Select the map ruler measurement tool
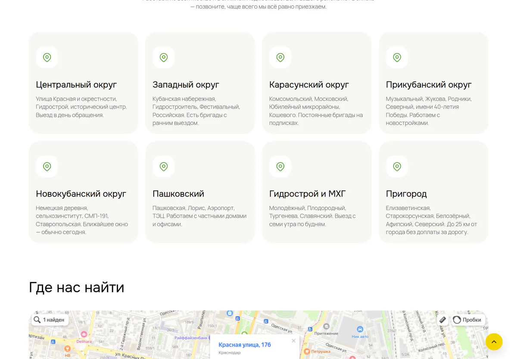 pyautogui.click(x=442, y=320)
